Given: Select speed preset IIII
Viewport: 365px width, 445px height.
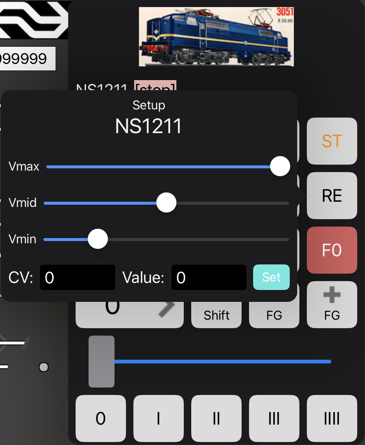Looking at the screenshot, I should (x=332, y=419).
